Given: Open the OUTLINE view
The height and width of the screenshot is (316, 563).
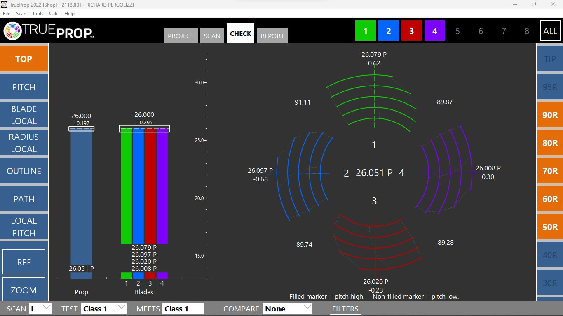Looking at the screenshot, I should click(x=24, y=171).
